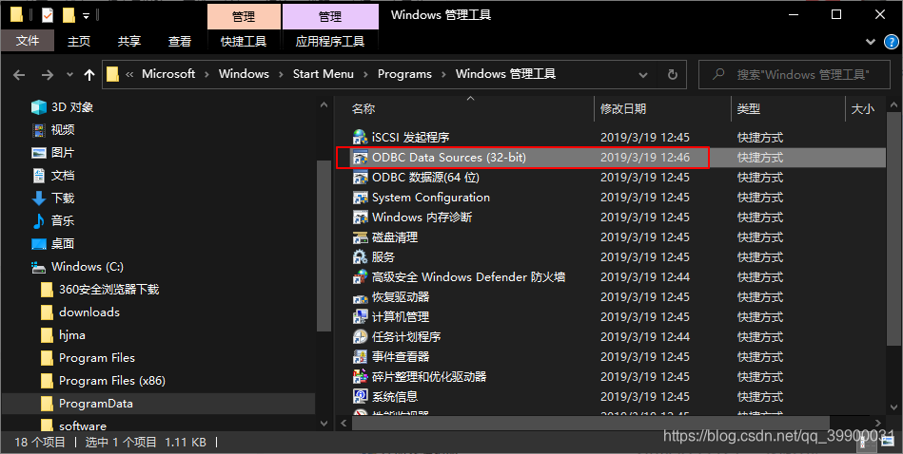Select ODBC 数据源(64 位) icon
The width and height of the screenshot is (903, 454).
(x=360, y=177)
